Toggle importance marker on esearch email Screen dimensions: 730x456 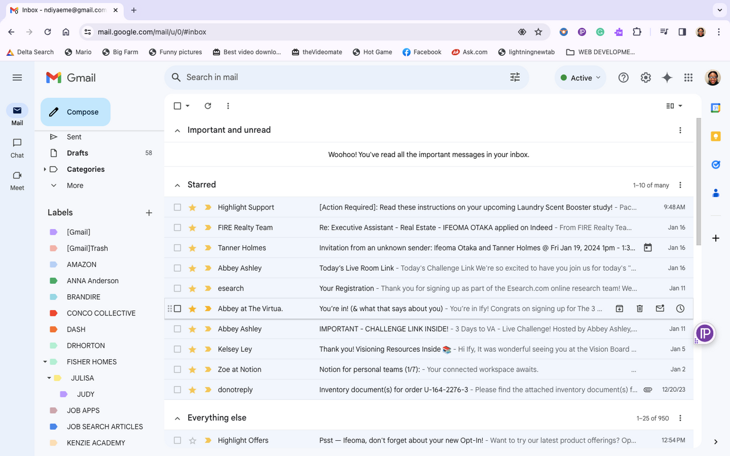click(208, 288)
